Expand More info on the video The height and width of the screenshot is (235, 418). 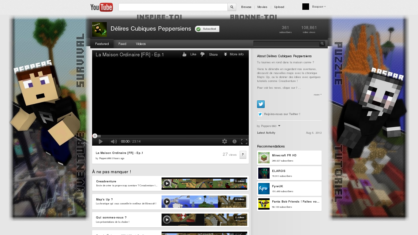[234, 54]
